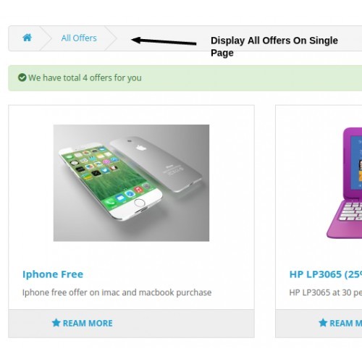Click the 'HP LP3065 at 30' description text
362x362 pixels.
326,292
